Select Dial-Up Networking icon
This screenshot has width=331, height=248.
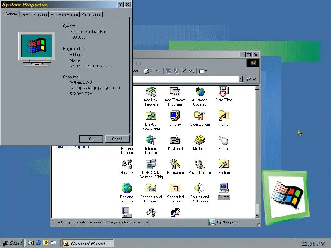(x=151, y=120)
